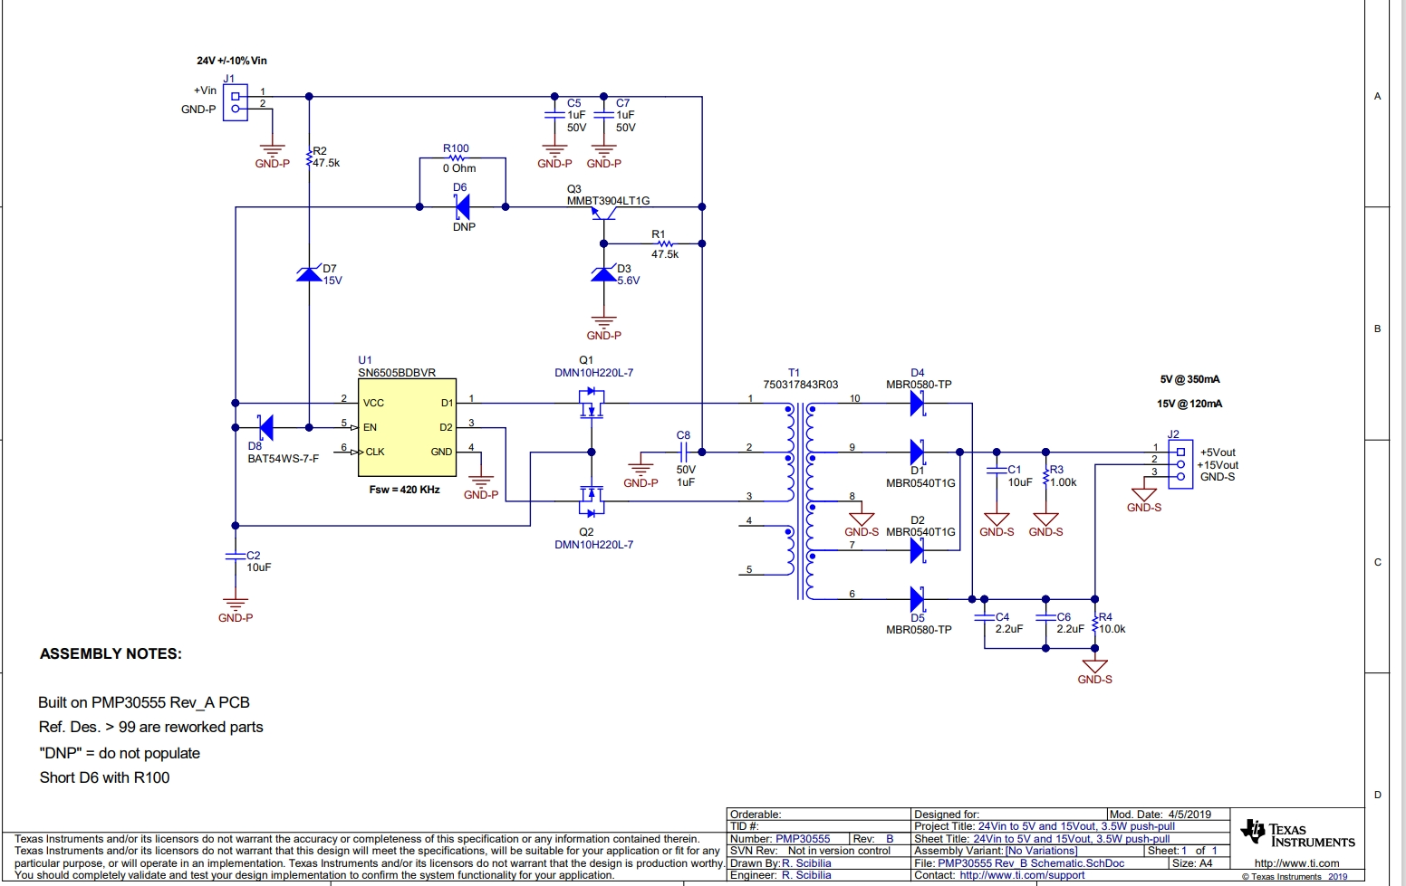This screenshot has width=1406, height=886.
Task: Click the D4 MBR0580-TP diode symbol
Action: click(917, 404)
